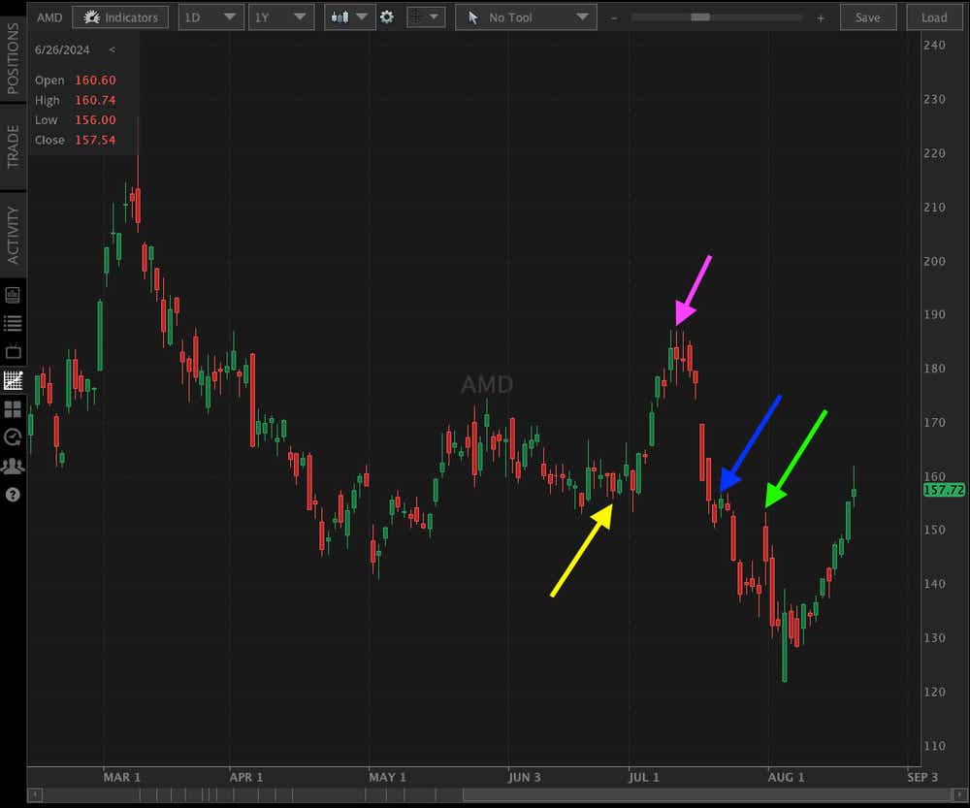Open the four-square dashboard icon in sidebar
This screenshot has height=808, width=970.
13,409
